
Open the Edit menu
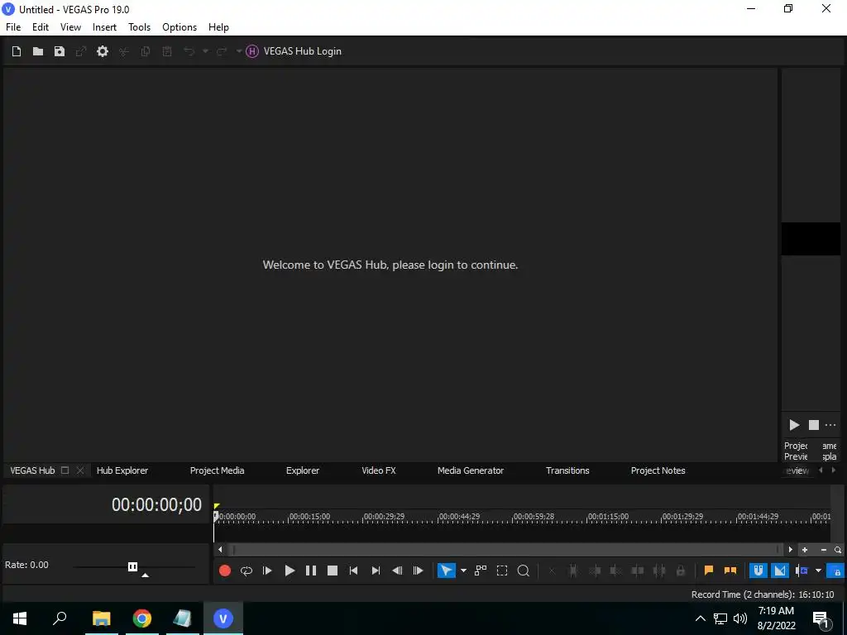[41, 27]
